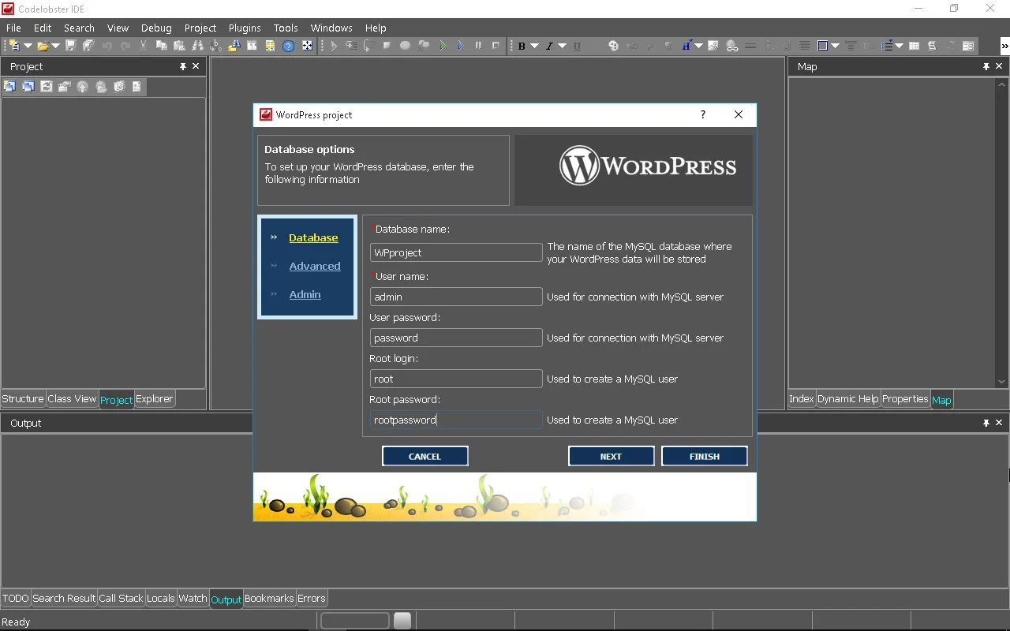Viewport: 1010px width, 631px height.
Task: Click the green Run arrow icon
Action: coord(442,46)
